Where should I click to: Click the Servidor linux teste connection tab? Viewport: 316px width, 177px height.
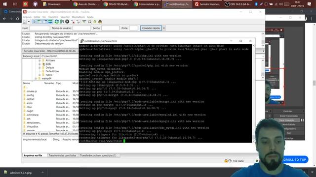point(50,51)
